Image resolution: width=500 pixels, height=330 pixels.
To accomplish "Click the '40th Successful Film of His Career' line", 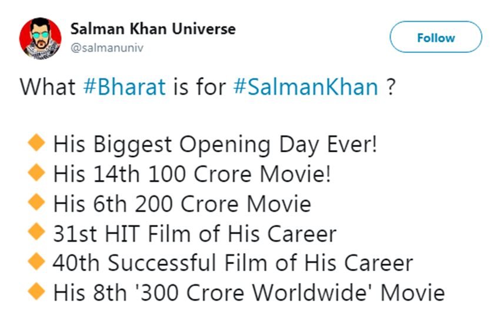I will tap(233, 263).
